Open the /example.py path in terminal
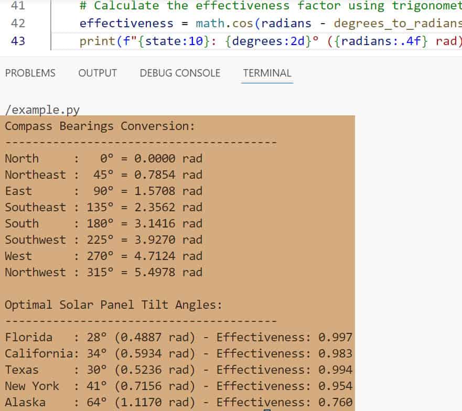The image size is (462, 411). (x=42, y=110)
